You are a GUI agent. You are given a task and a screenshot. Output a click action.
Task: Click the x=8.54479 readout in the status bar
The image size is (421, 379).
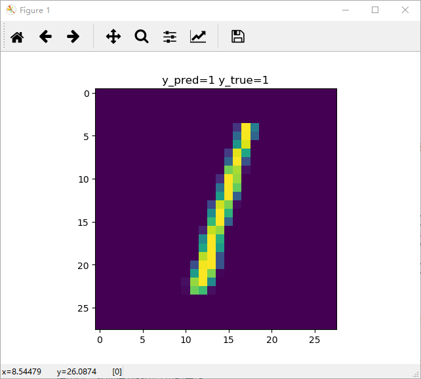point(24,372)
